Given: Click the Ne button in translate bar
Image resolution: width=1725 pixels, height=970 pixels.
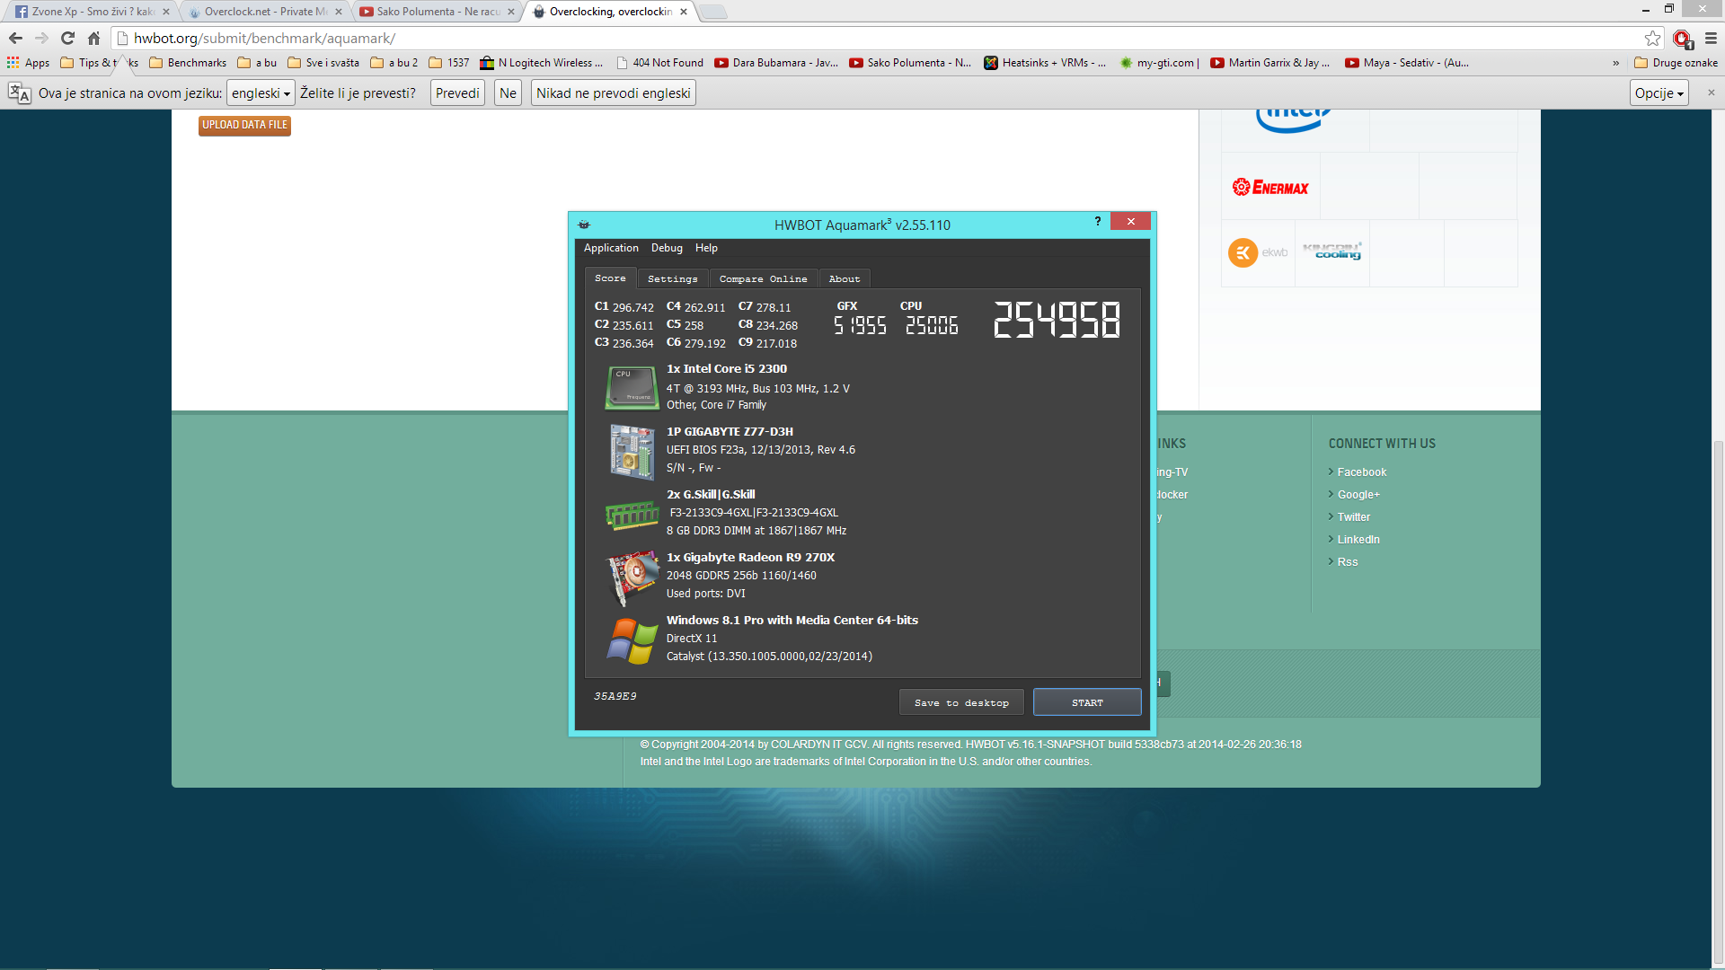Looking at the screenshot, I should 508,93.
